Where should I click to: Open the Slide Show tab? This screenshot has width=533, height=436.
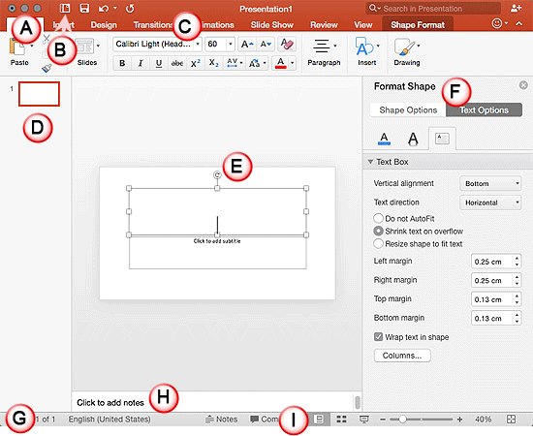272,25
